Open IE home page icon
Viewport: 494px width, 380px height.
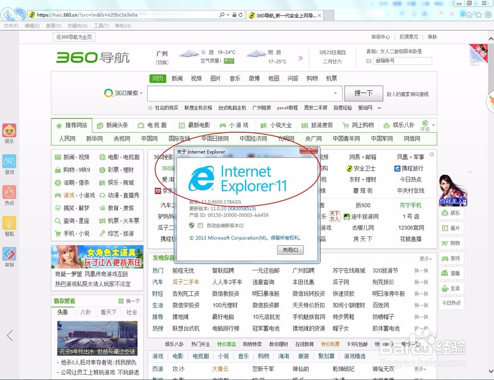469,15
